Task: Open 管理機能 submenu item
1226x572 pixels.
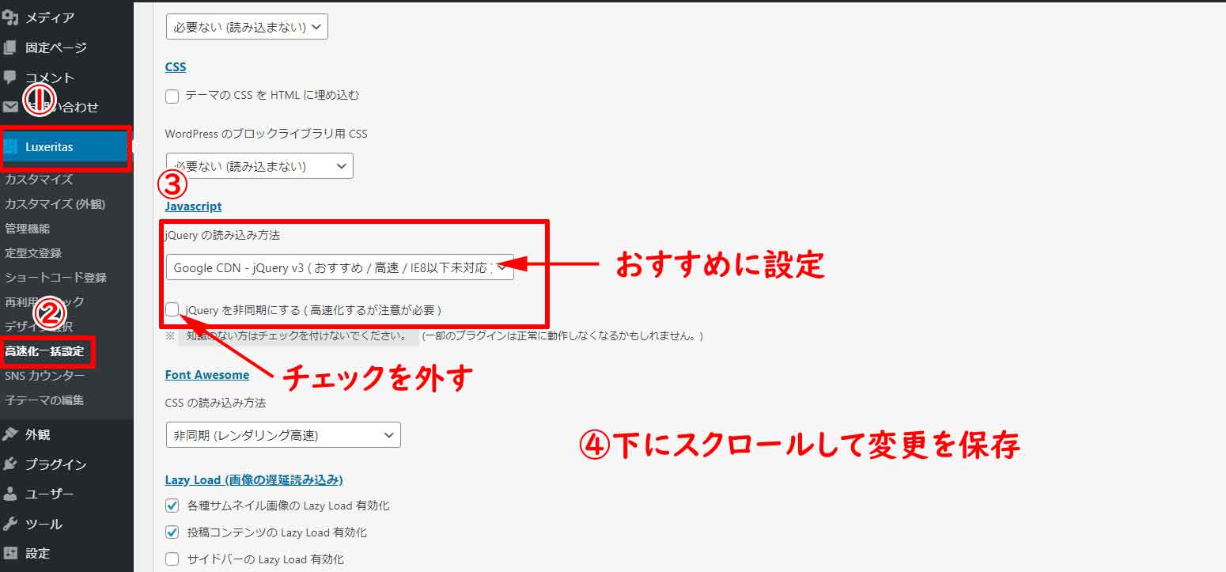Action: coord(27,229)
